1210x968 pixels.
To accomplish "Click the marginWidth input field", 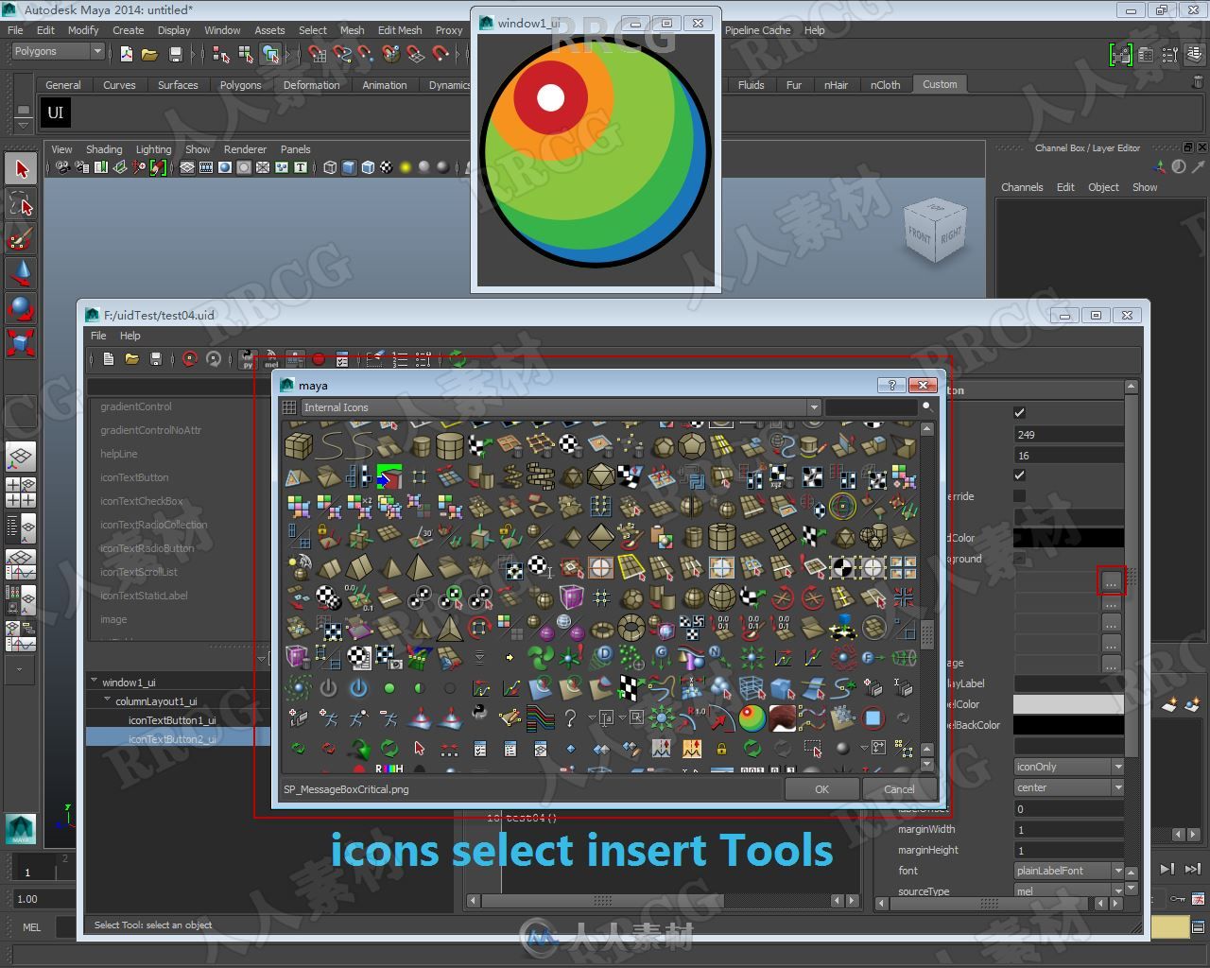I will [1068, 829].
